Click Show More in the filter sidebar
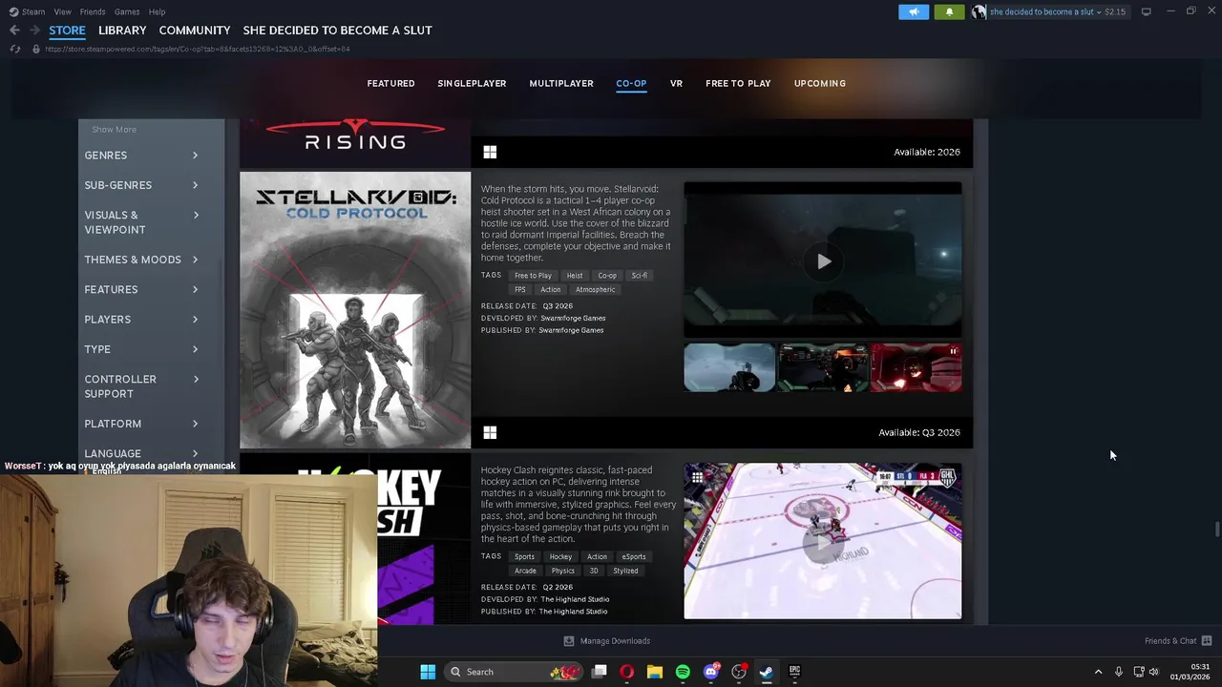Screen dimensions: 1222x687 pyautogui.click(x=114, y=129)
